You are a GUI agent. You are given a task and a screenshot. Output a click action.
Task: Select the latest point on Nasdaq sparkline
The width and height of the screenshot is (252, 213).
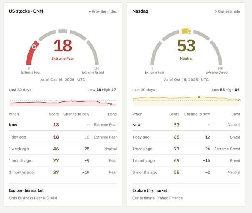point(239,100)
